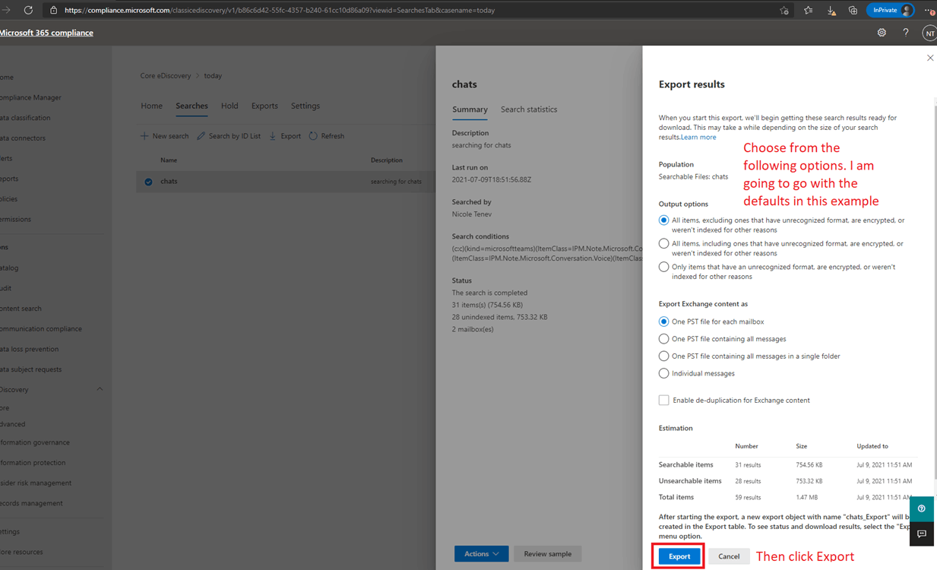Click the Description column header in the searches table
Image resolution: width=937 pixels, height=570 pixels.
pos(387,160)
